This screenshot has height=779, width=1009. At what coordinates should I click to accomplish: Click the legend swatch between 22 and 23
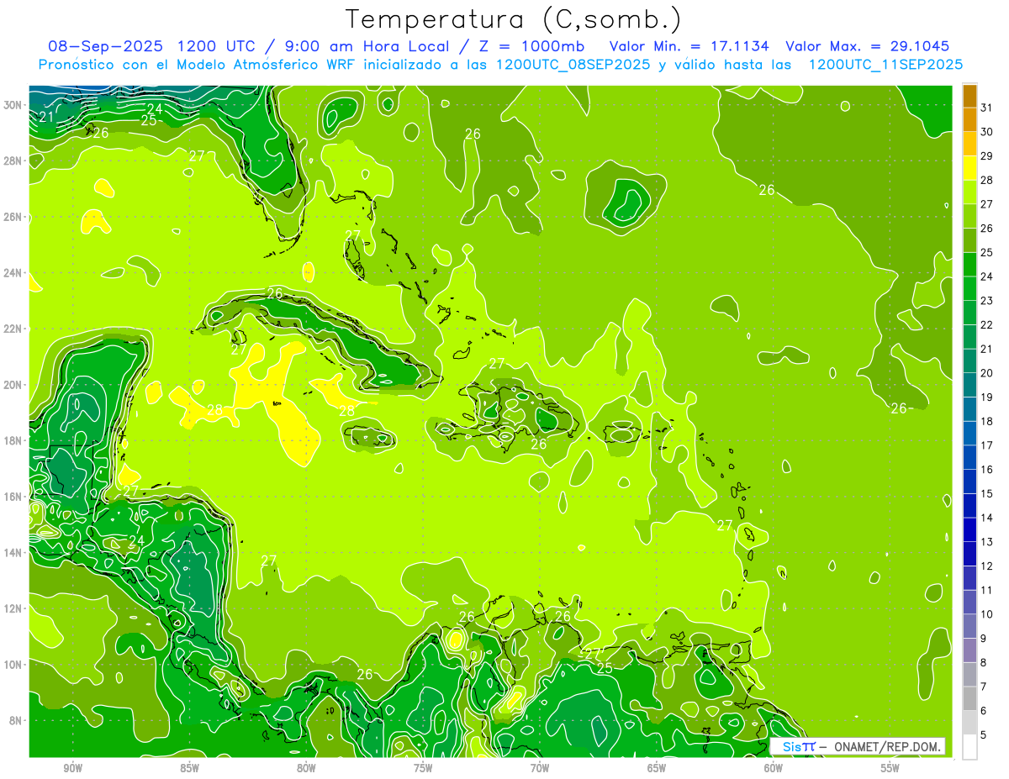point(969,313)
